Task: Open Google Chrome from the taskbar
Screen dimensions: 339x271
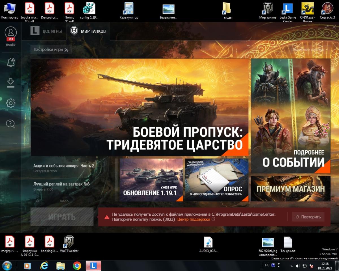Action: pos(77,266)
